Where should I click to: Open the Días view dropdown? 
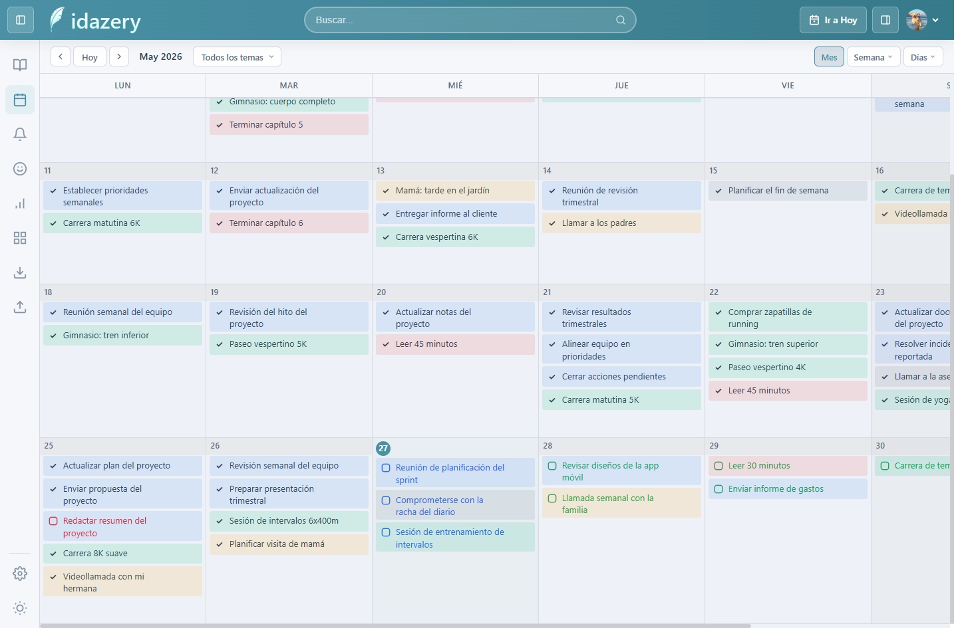click(923, 56)
